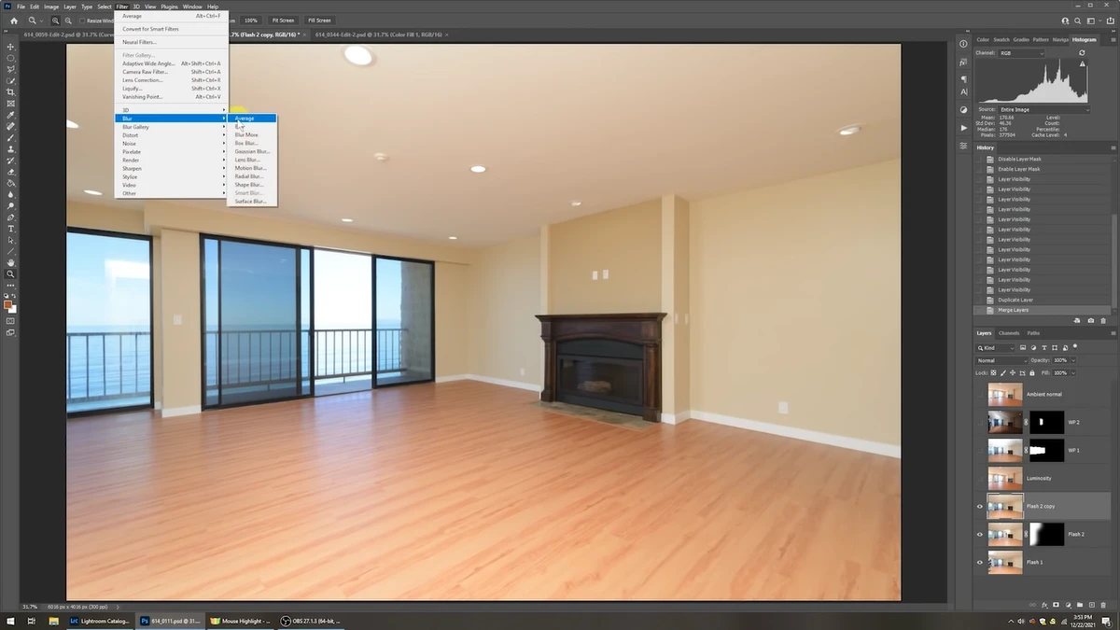Screen dimensions: 1120x630
Task: Show the Ambient normal layer
Action: [x=978, y=394]
